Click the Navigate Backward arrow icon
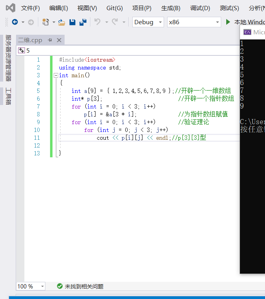The image size is (265, 299). coord(15,22)
